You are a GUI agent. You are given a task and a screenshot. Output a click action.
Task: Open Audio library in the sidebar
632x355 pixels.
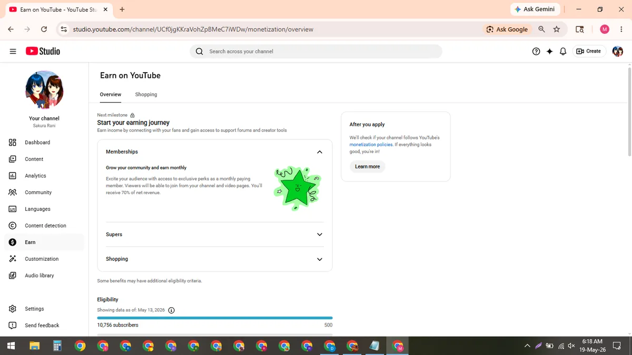pyautogui.click(x=44, y=276)
